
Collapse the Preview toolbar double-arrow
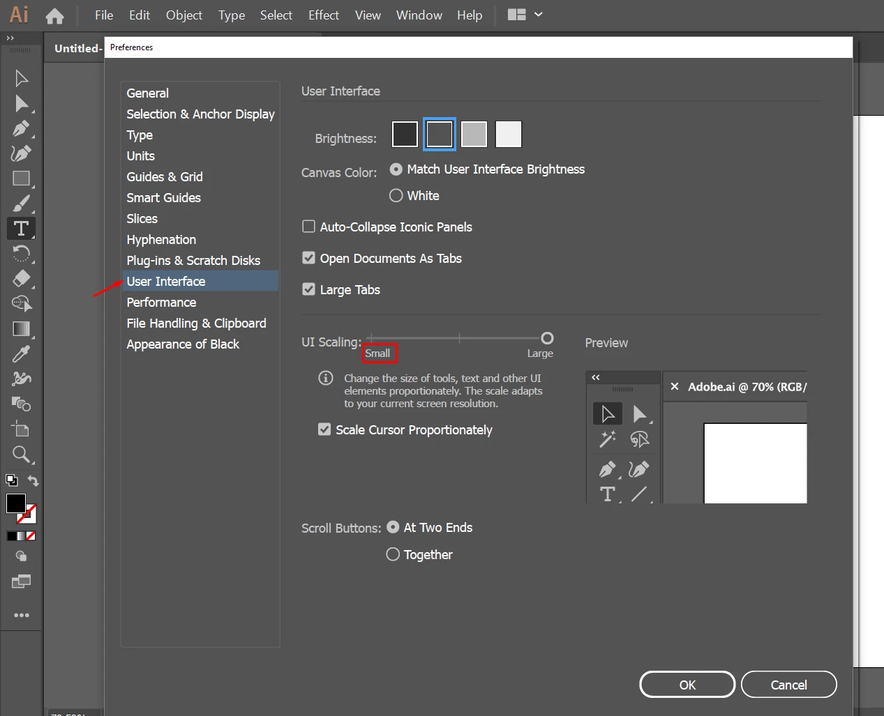[596, 377]
